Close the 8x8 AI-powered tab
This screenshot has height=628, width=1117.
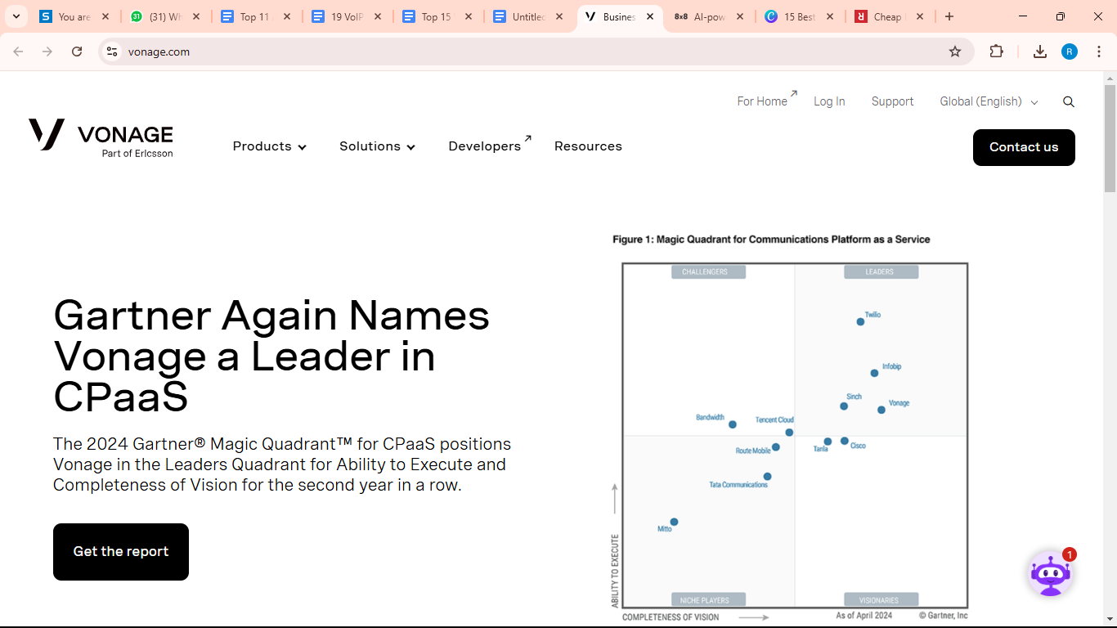pyautogui.click(x=739, y=16)
